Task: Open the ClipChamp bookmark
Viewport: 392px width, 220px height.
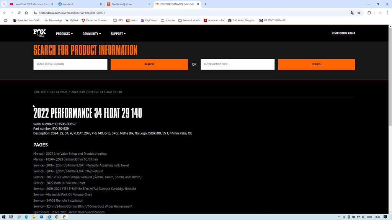Action: click(x=149, y=20)
